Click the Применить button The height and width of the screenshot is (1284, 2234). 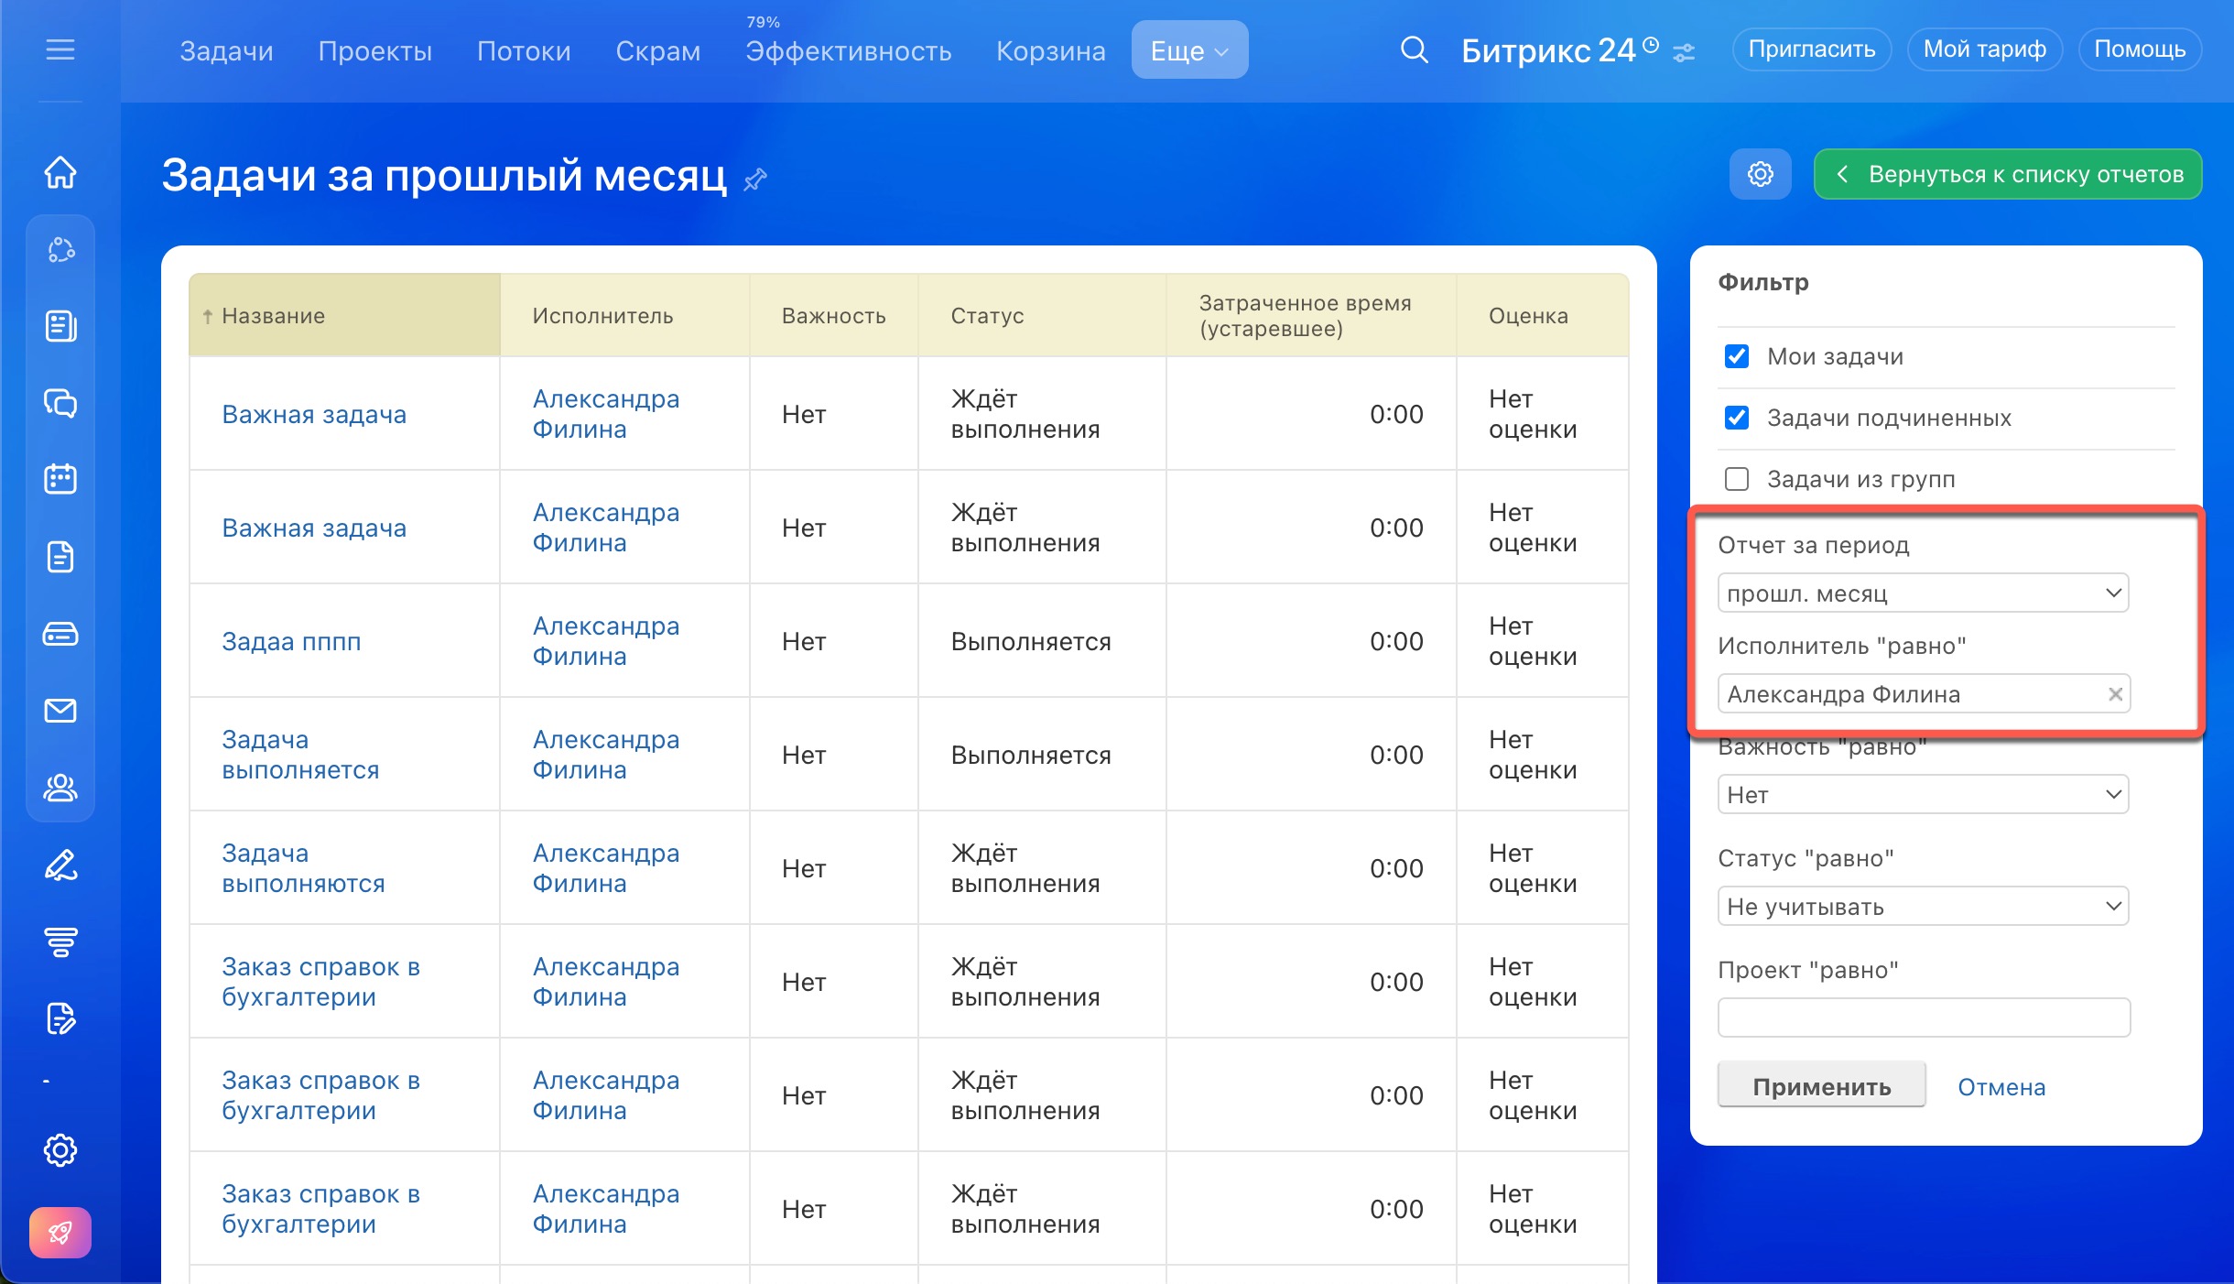pos(1821,1086)
